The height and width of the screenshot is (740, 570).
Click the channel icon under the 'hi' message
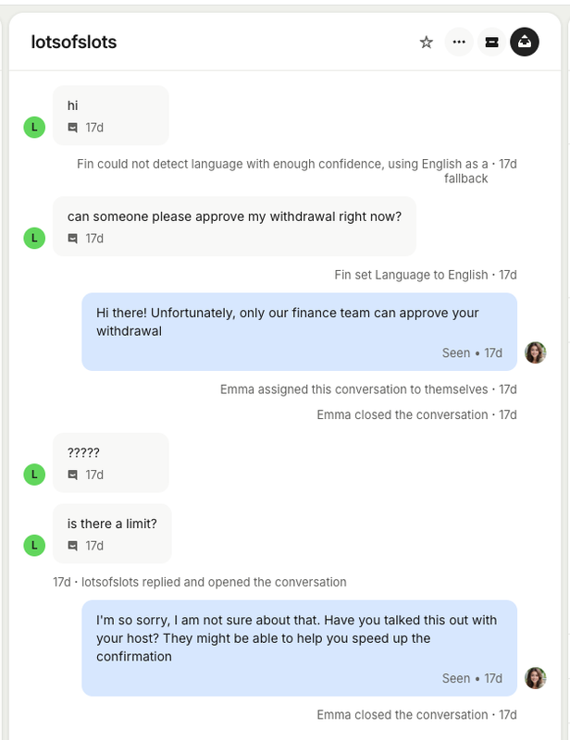73,128
